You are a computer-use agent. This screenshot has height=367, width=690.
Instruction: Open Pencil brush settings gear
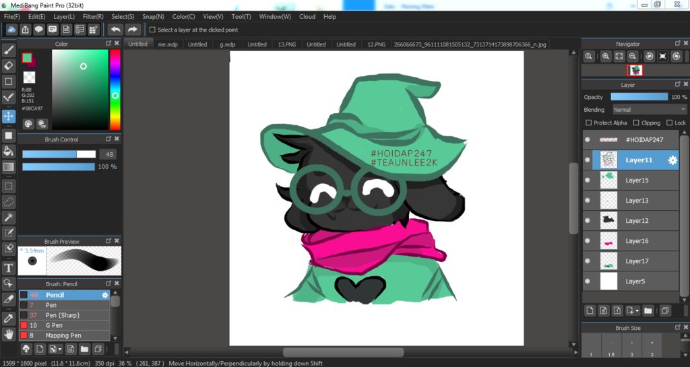click(x=104, y=295)
